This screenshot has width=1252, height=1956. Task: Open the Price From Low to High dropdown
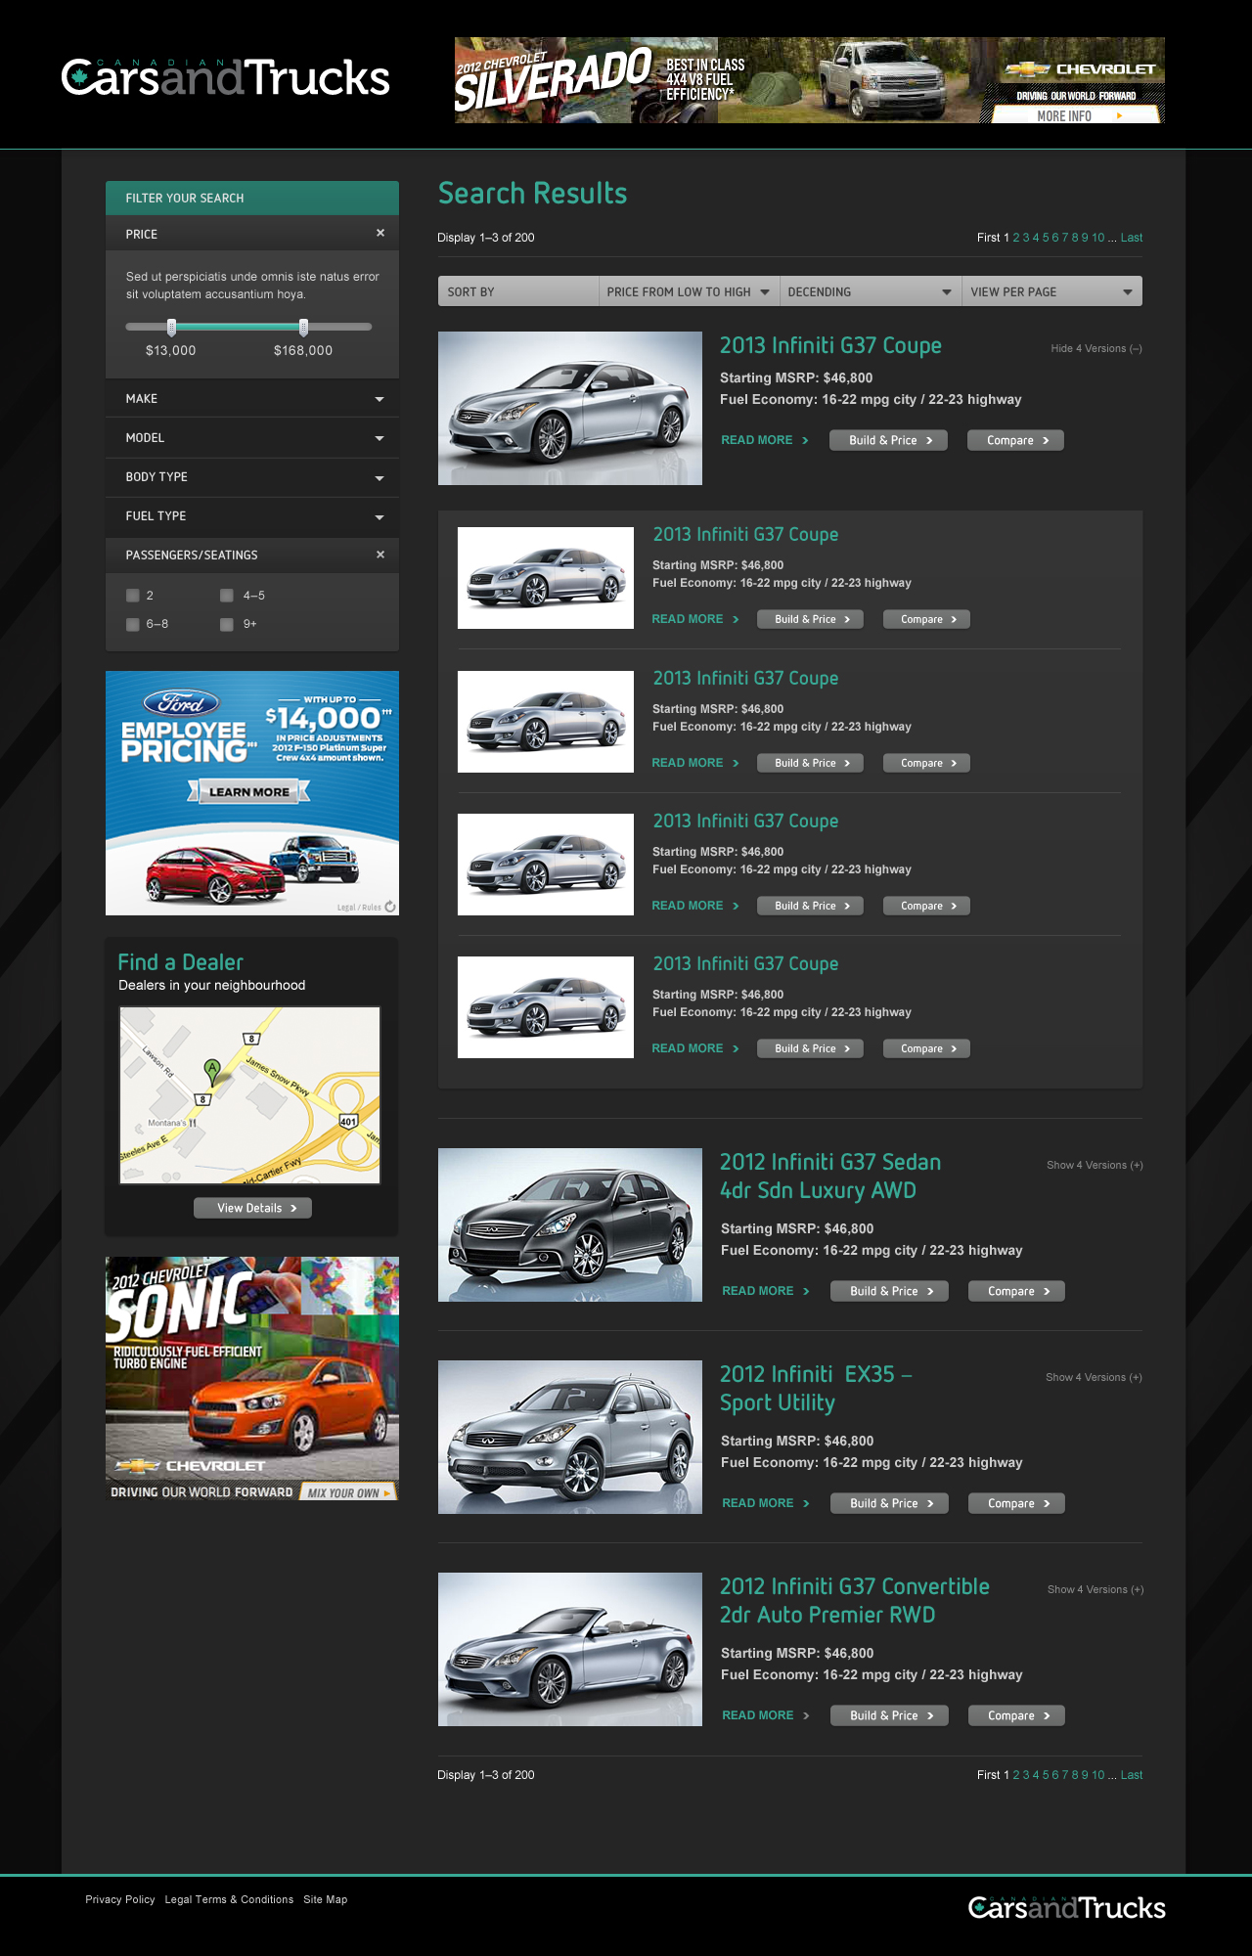689,291
